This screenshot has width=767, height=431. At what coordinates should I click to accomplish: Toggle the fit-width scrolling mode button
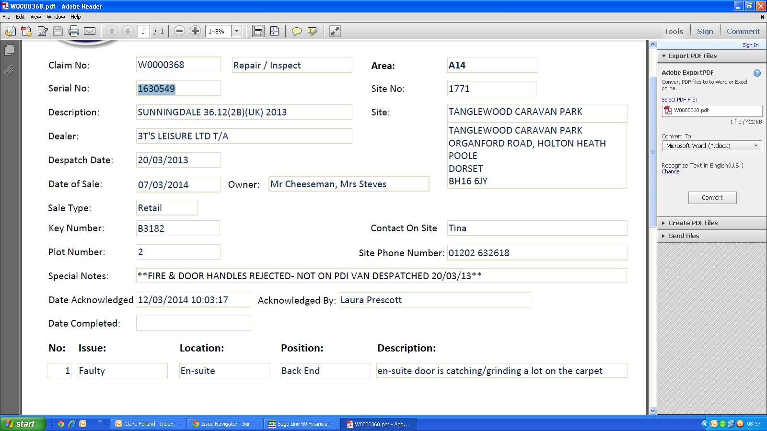258,32
